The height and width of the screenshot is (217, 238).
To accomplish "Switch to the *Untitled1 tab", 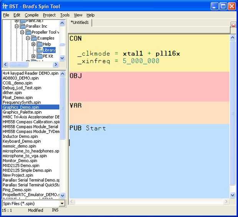I will [x=79, y=23].
